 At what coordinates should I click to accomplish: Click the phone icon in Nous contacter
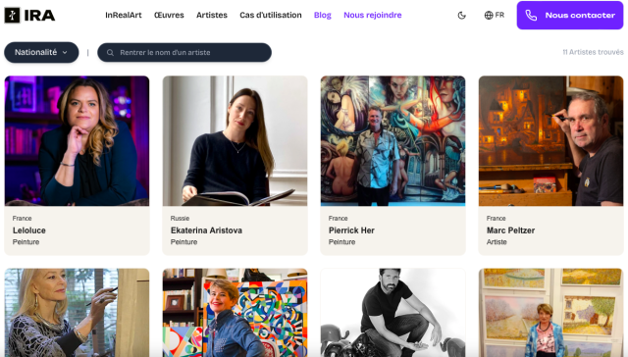point(531,16)
